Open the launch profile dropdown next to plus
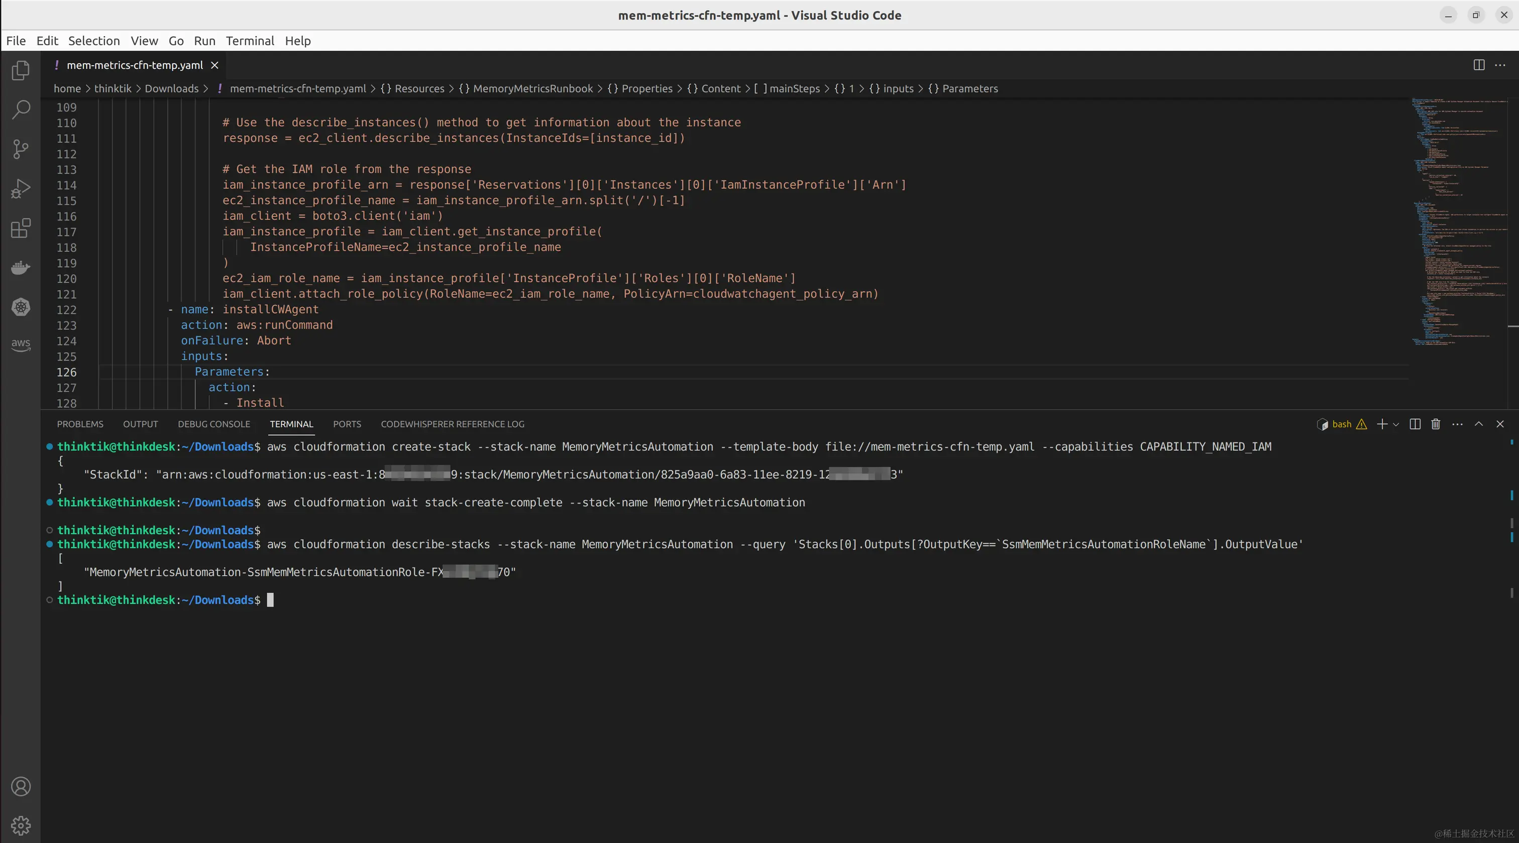This screenshot has height=843, width=1519. coord(1396,424)
